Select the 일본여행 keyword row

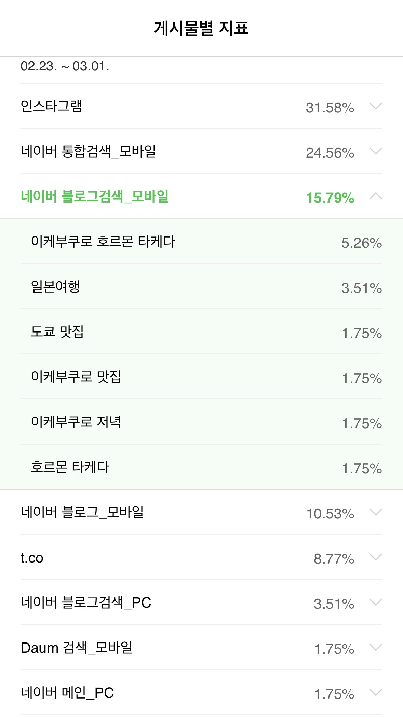[x=55, y=287]
